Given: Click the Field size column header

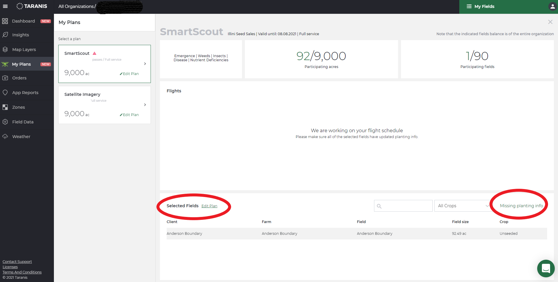Looking at the screenshot, I should coord(460,222).
